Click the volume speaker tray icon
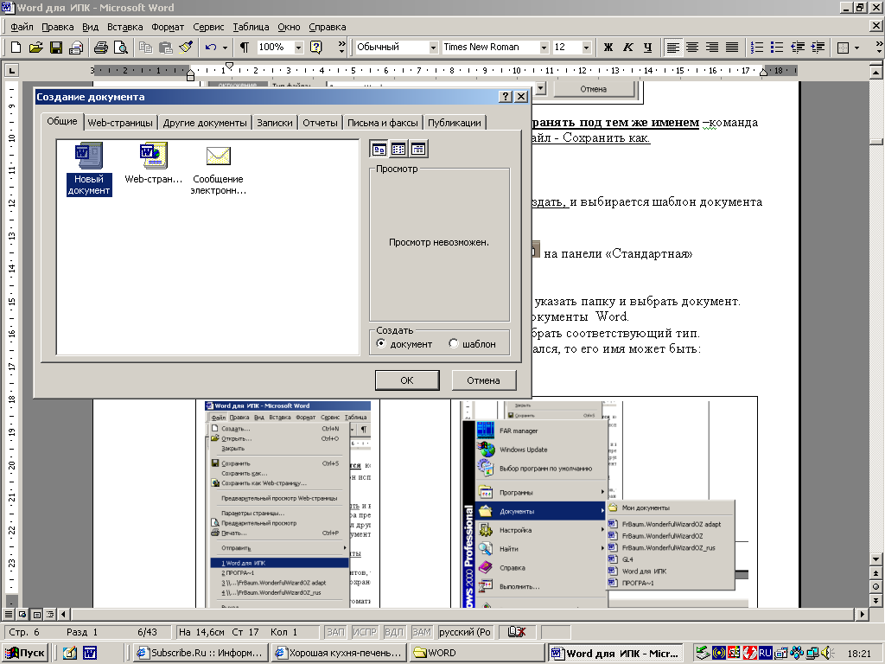This screenshot has width=885, height=664. tap(827, 653)
